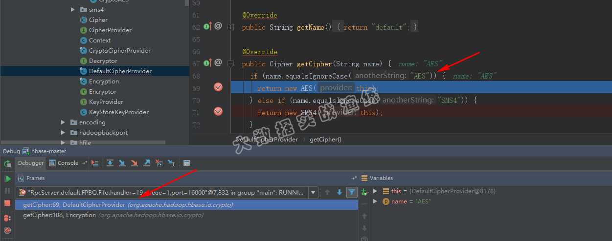
Task: Open View Breakpoints in the debug sidebar
Action: (7, 218)
